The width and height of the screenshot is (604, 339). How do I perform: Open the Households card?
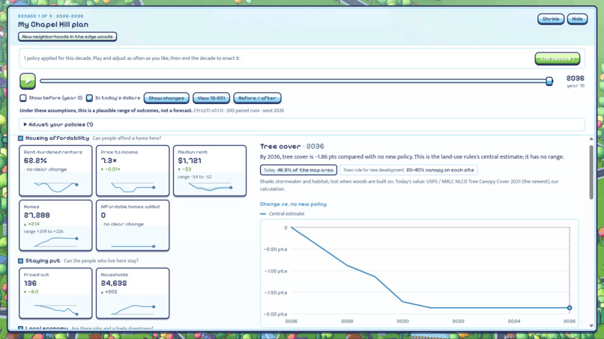[133, 293]
